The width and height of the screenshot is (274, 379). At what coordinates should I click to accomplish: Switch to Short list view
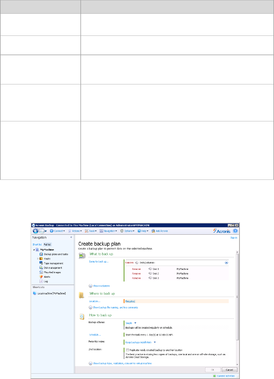pos(38,245)
